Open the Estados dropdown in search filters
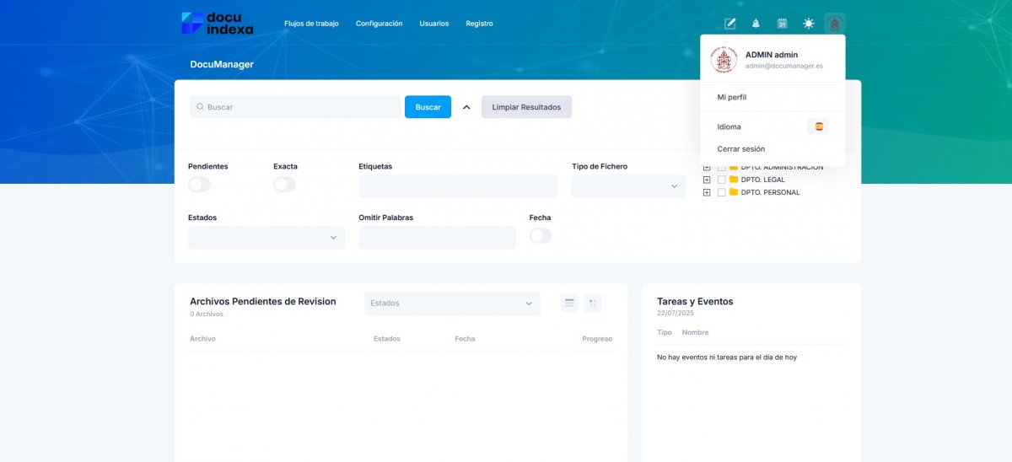The height and width of the screenshot is (462, 1012). (x=266, y=238)
